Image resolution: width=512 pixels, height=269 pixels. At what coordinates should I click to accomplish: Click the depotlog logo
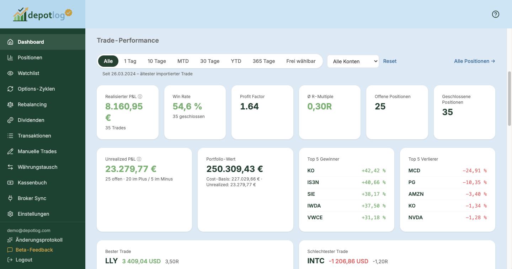43,14
